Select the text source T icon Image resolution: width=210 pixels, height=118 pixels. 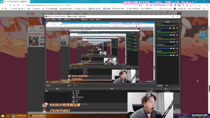point(73,95)
